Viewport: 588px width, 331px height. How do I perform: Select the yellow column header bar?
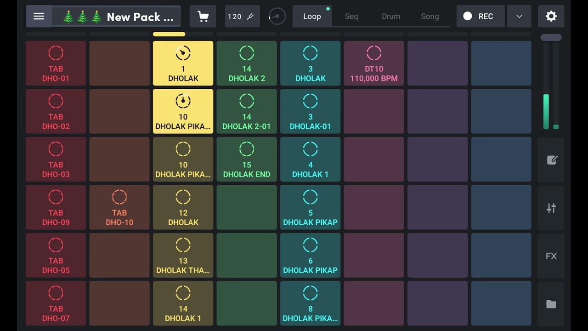[169, 34]
